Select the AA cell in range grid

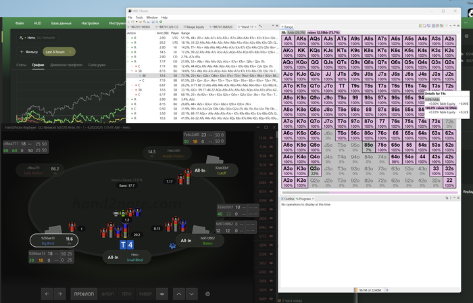[x=288, y=41]
